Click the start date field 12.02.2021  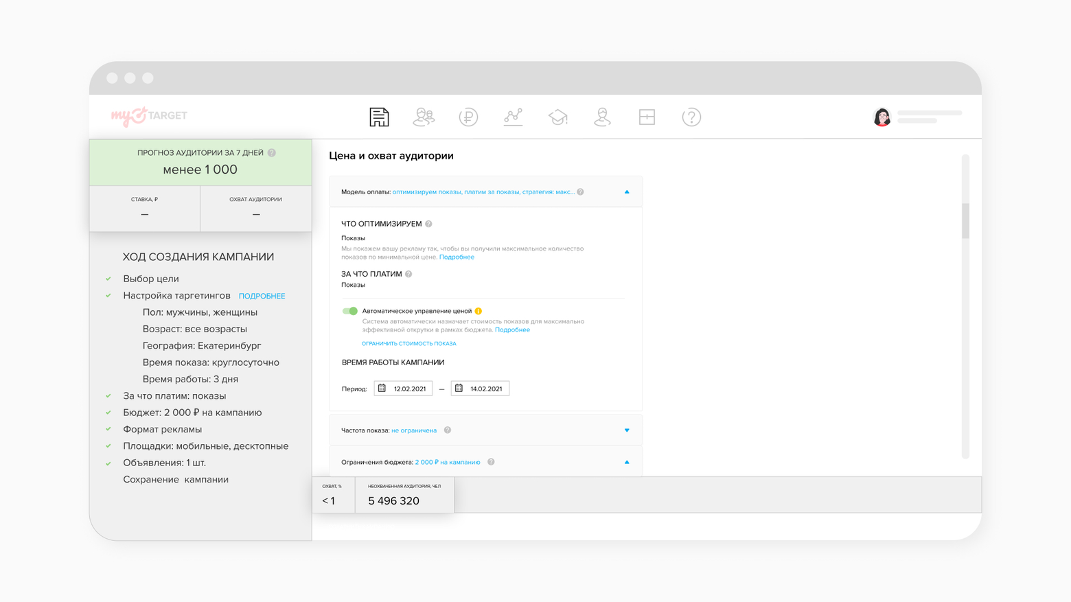(403, 389)
